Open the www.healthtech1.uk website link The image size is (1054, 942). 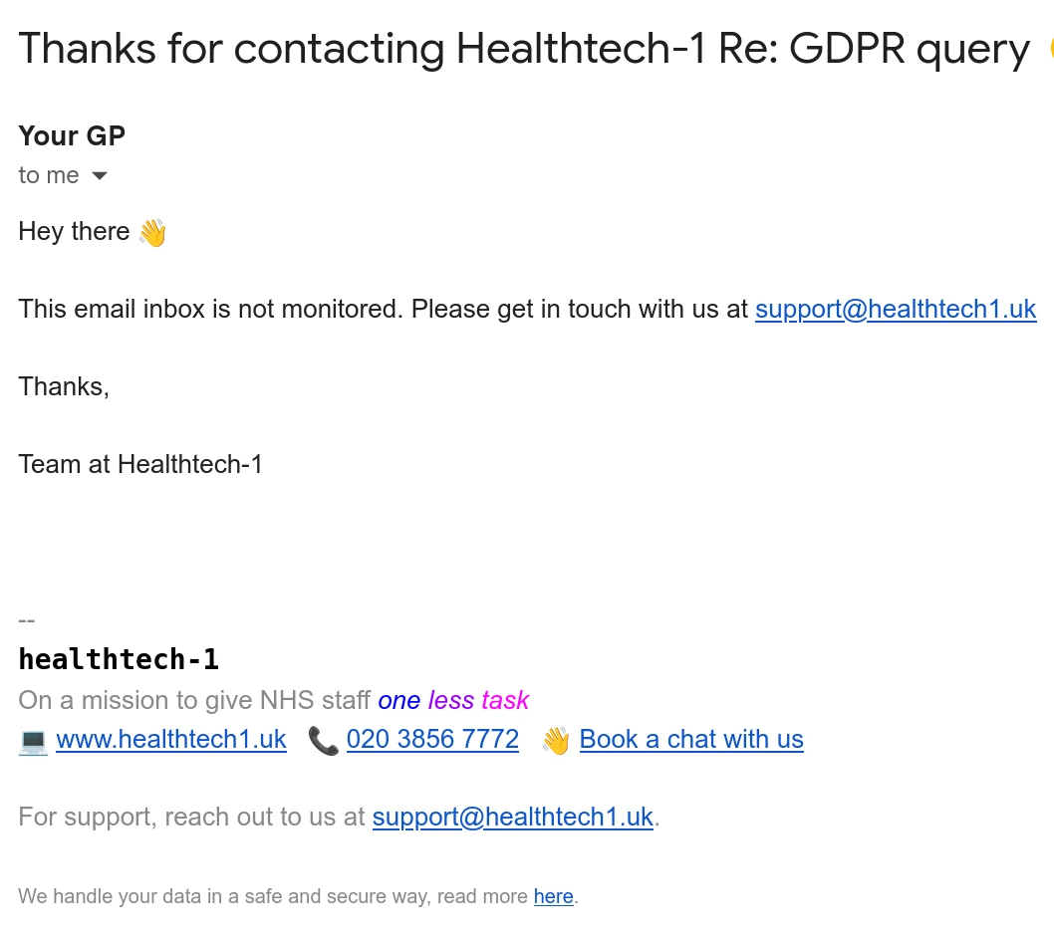tap(171, 740)
